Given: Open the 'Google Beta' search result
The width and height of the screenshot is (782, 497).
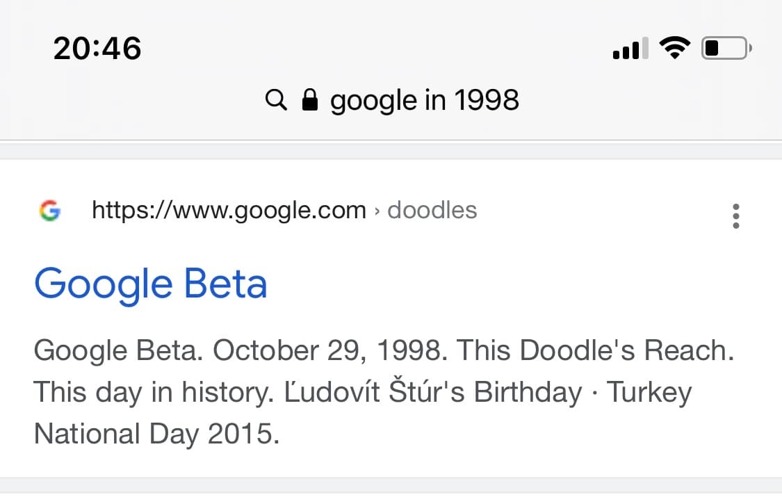Looking at the screenshot, I should [x=151, y=284].
